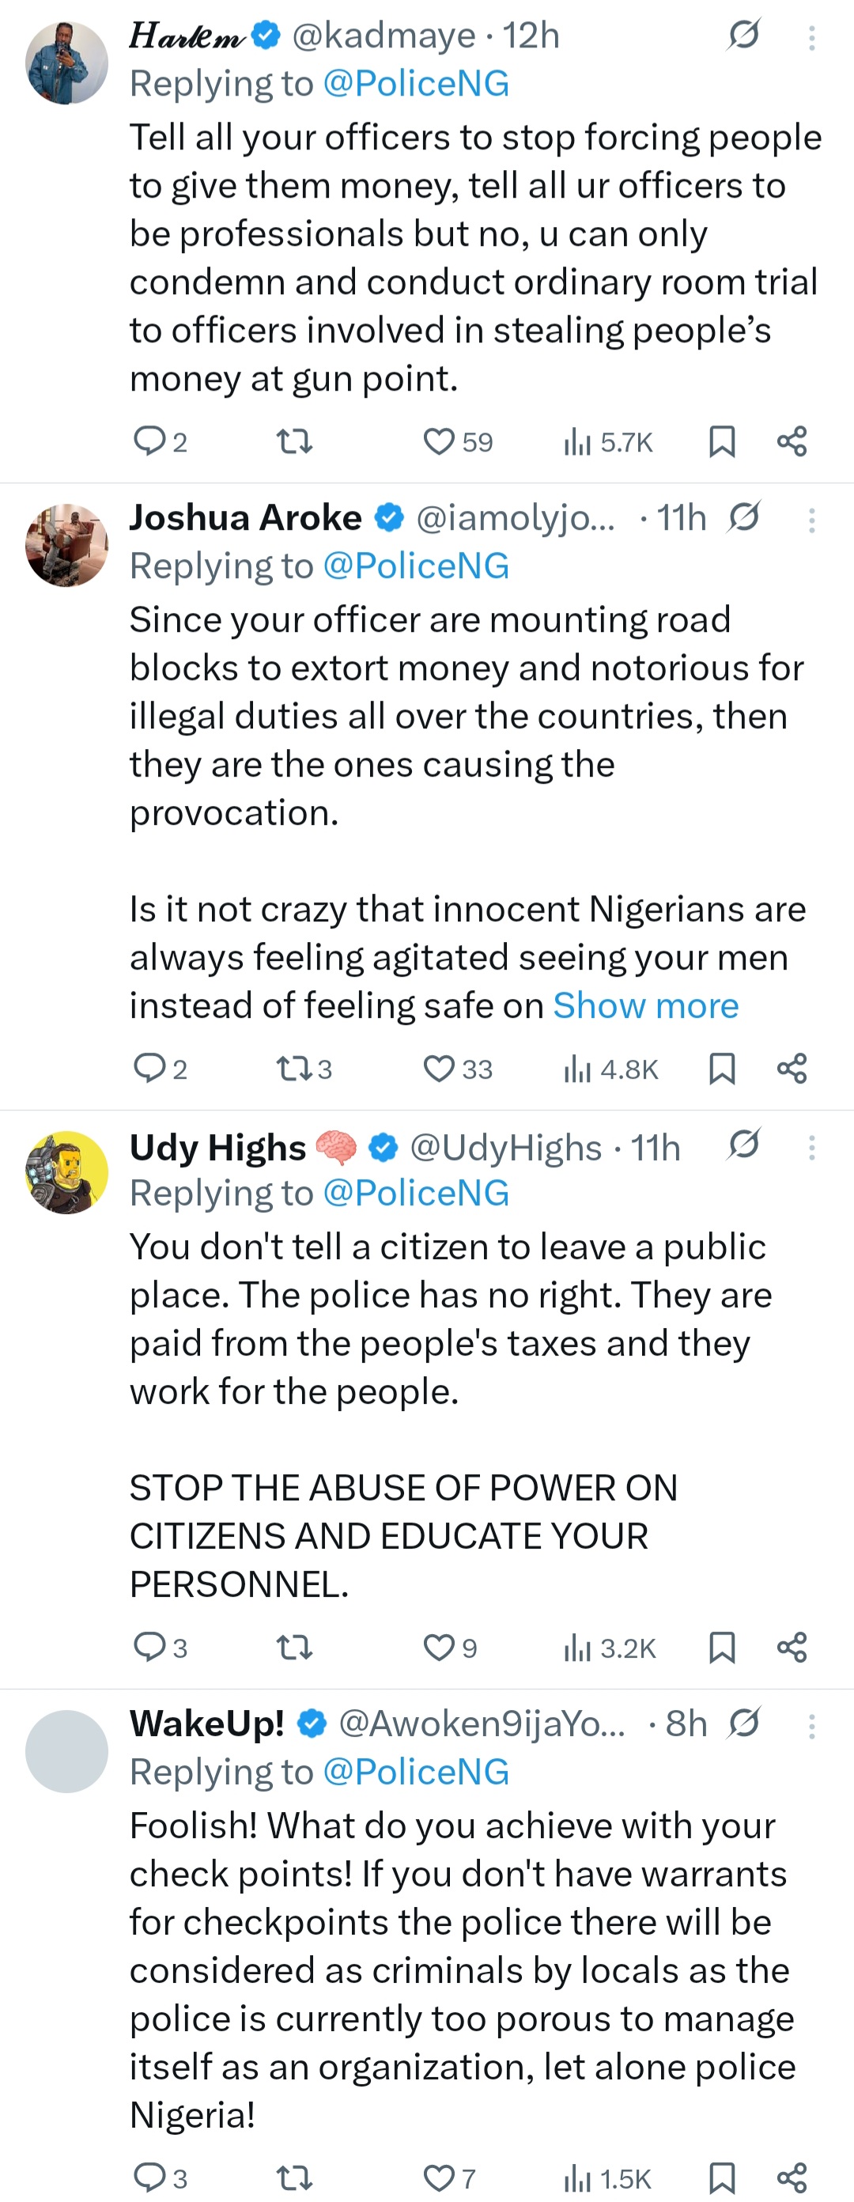Image resolution: width=854 pixels, height=2202 pixels.
Task: View Joshua Aroke's profile picture
Action: tap(66, 546)
